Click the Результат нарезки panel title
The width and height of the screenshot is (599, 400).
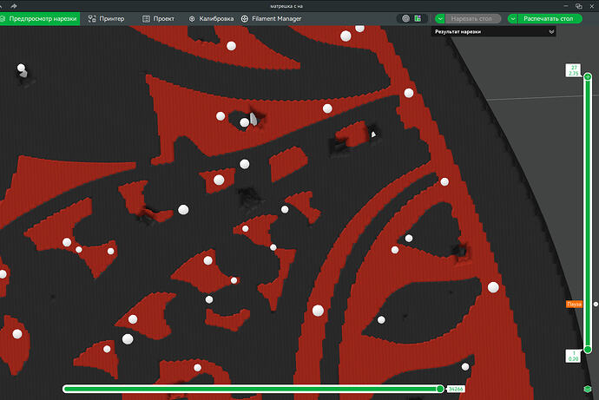457,32
